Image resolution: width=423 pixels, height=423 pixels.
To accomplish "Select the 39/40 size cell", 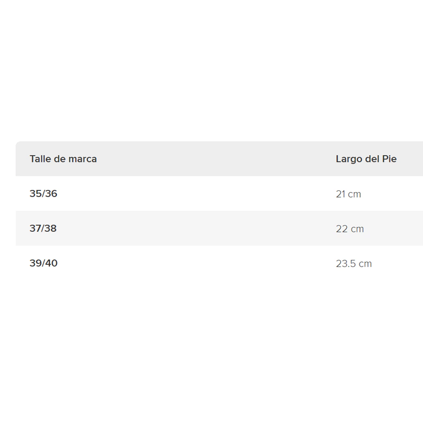I will coord(43,263).
